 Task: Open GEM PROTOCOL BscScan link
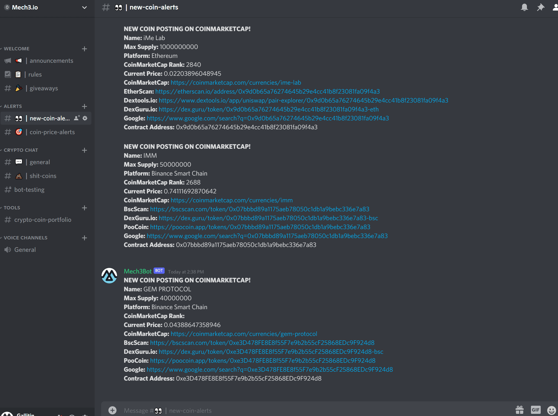pyautogui.click(x=262, y=343)
